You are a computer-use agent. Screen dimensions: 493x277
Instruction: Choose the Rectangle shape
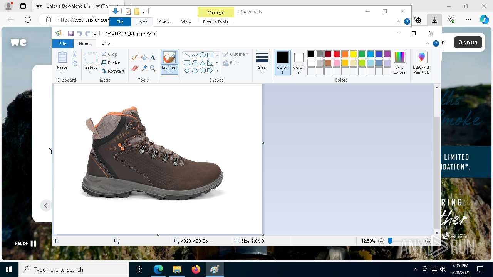(x=210, y=55)
